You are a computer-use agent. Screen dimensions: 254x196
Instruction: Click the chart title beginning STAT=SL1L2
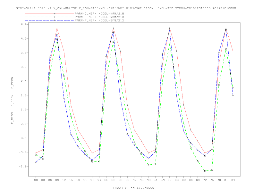[x=126, y=8]
